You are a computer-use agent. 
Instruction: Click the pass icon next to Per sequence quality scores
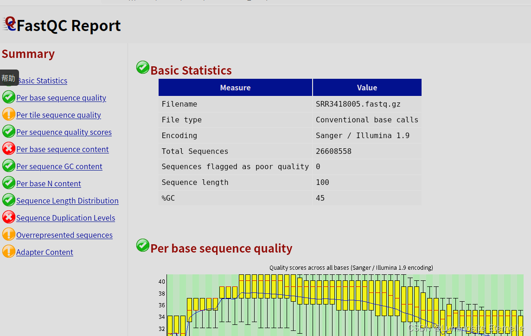click(x=9, y=131)
